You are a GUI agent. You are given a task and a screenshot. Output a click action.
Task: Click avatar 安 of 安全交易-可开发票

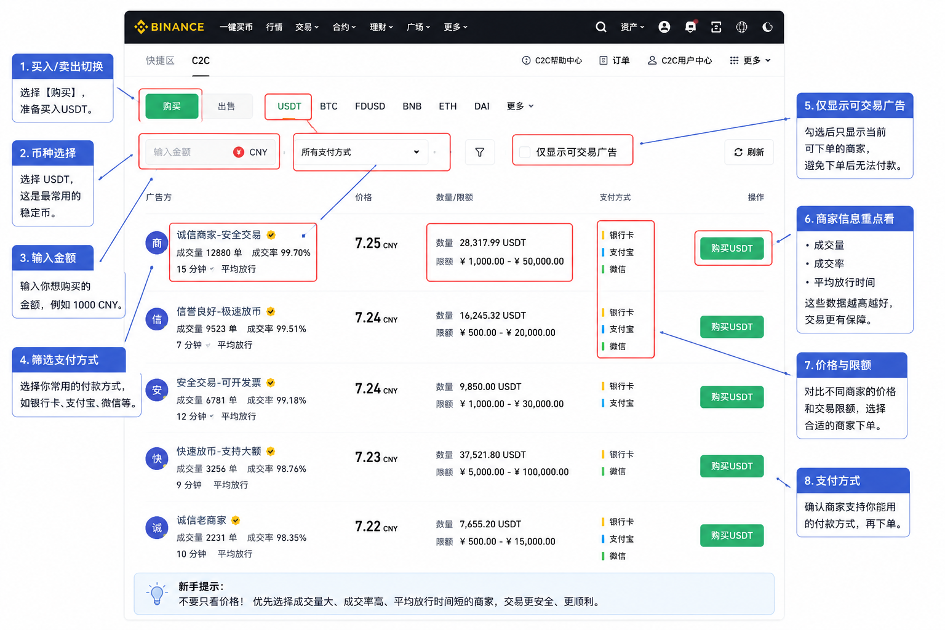pyautogui.click(x=157, y=390)
